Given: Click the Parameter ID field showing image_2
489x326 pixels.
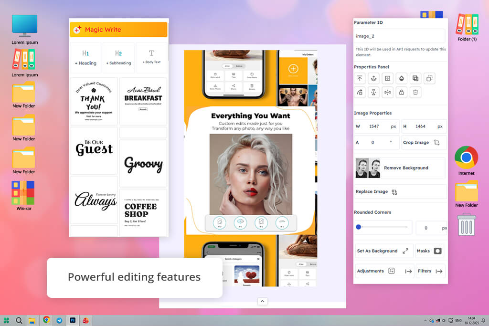Looking at the screenshot, I should click(x=400, y=36).
